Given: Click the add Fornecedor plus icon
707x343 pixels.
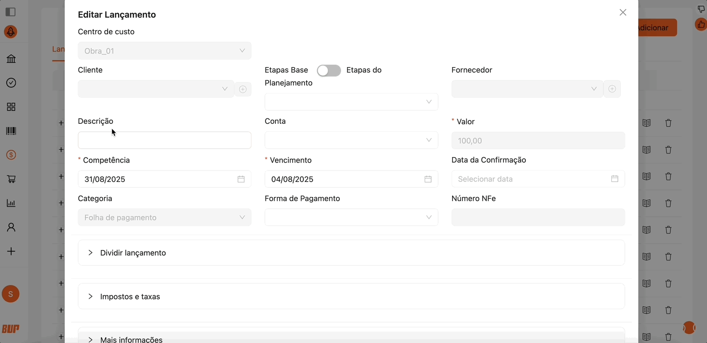Looking at the screenshot, I should (612, 89).
